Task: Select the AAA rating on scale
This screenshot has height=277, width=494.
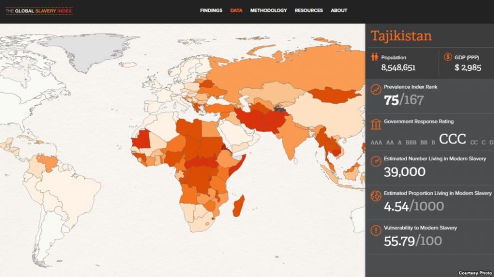Action: [x=376, y=143]
